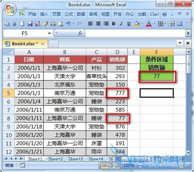This screenshot has width=194, height=172.
Task: Toggle Bold formatting
Action: (x=114, y=24)
